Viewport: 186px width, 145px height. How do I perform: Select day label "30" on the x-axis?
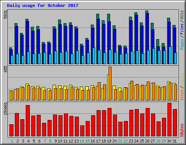[x=169, y=141]
